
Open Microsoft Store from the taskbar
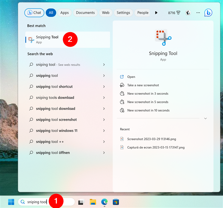116,202
